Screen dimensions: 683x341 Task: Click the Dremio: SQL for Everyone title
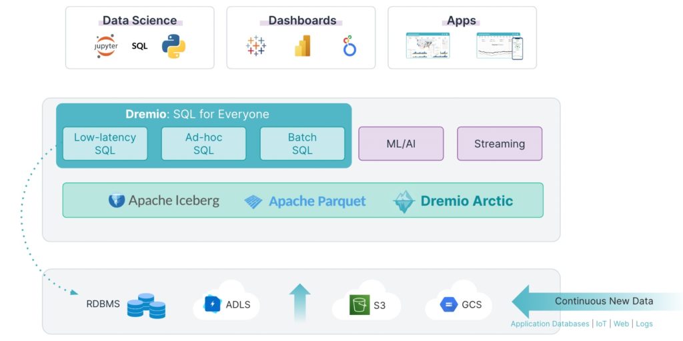[x=197, y=115]
